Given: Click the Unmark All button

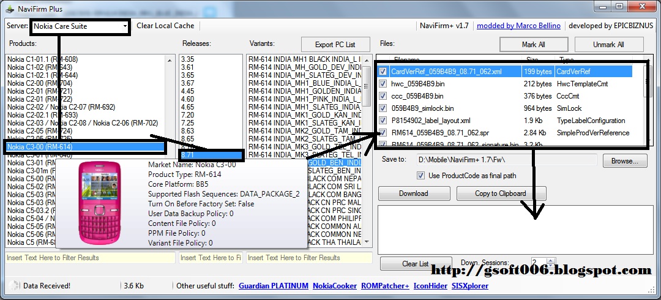Looking at the screenshot, I should click(609, 44).
